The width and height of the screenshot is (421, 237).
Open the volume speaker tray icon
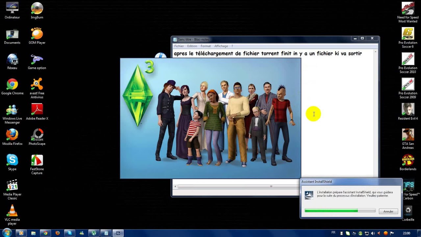(x=373, y=233)
